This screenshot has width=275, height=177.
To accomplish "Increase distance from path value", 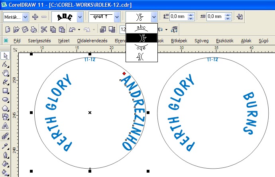I will 191,15.
